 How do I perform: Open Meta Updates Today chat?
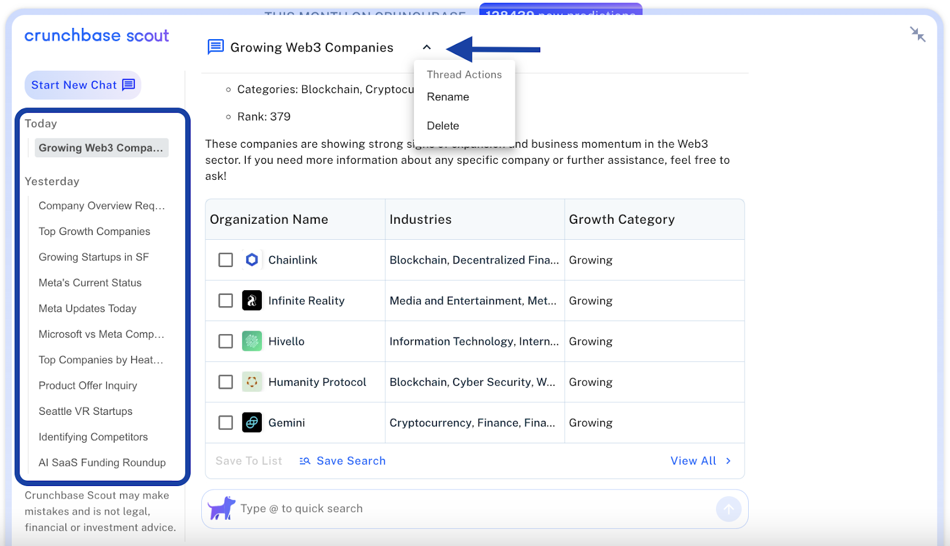point(88,309)
